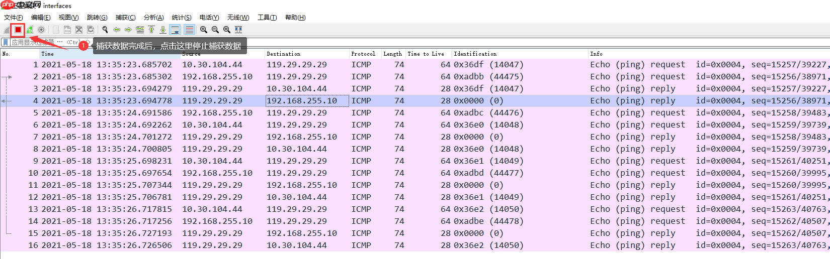This screenshot has width=830, height=259.
Task: Sort by the Identification column header
Action: [x=520, y=54]
